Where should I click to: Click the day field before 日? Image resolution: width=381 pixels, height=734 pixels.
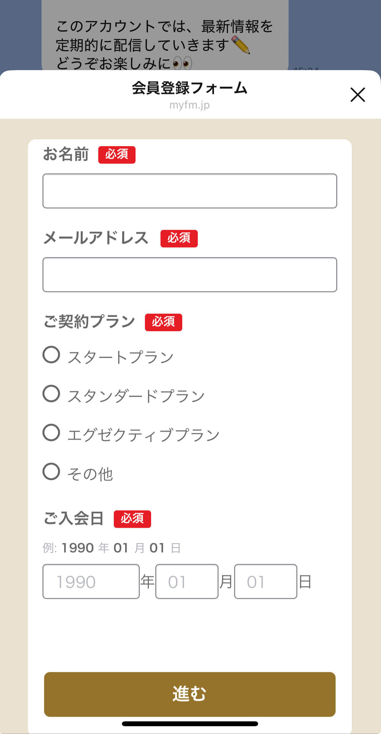click(266, 581)
